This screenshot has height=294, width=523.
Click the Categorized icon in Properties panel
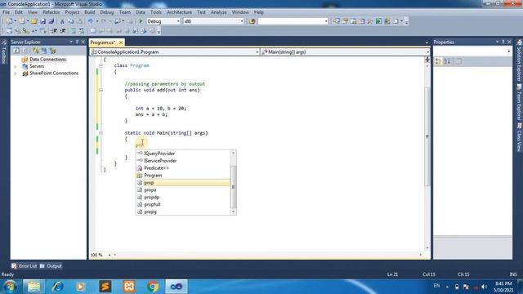click(x=438, y=61)
